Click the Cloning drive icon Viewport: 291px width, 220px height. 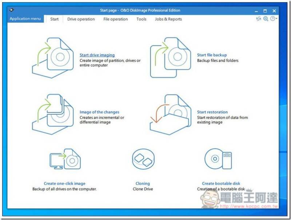[x=143, y=159]
